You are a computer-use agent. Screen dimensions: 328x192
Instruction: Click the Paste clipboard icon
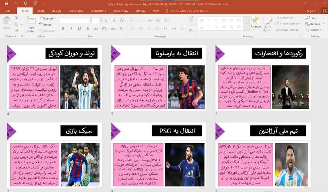(7, 21)
